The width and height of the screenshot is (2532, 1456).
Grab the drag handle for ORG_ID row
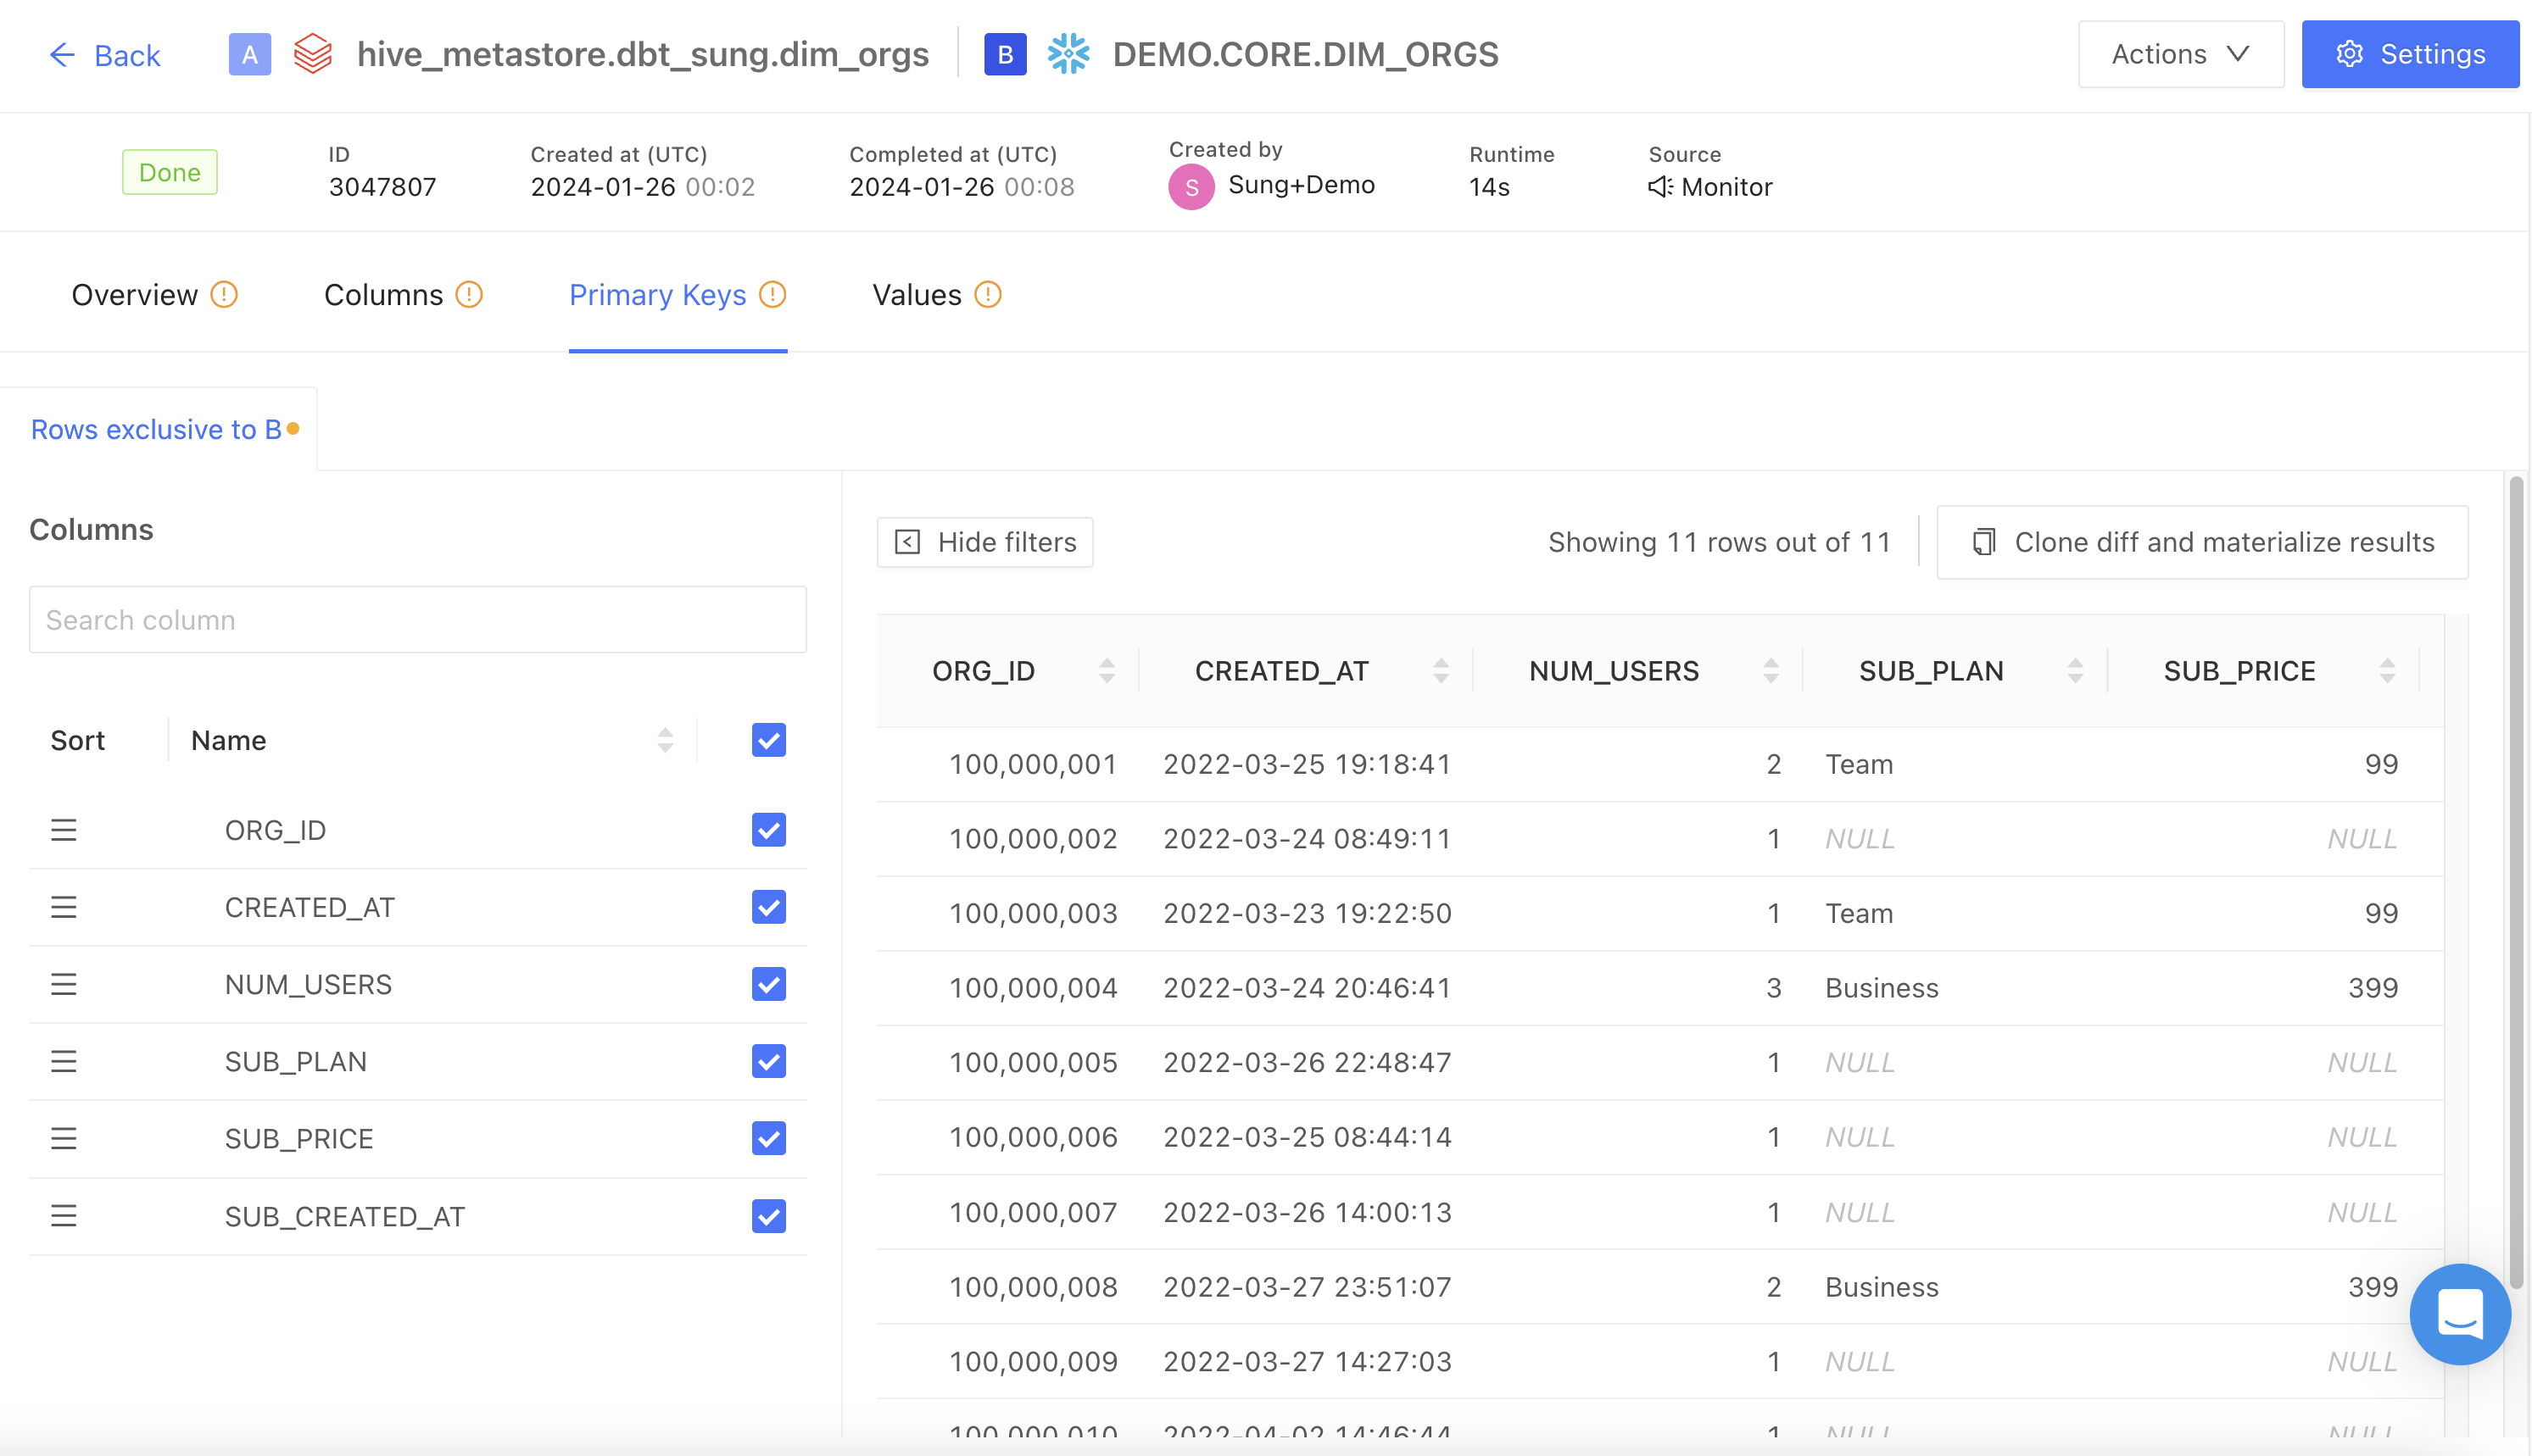[64, 830]
